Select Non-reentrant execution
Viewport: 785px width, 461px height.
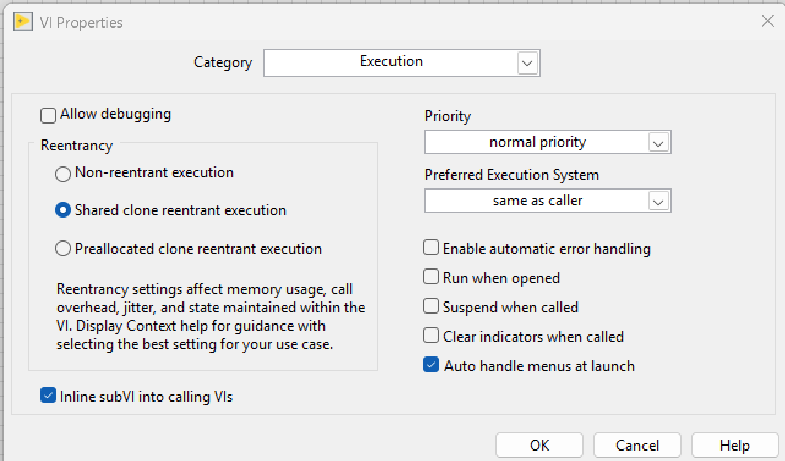62,174
